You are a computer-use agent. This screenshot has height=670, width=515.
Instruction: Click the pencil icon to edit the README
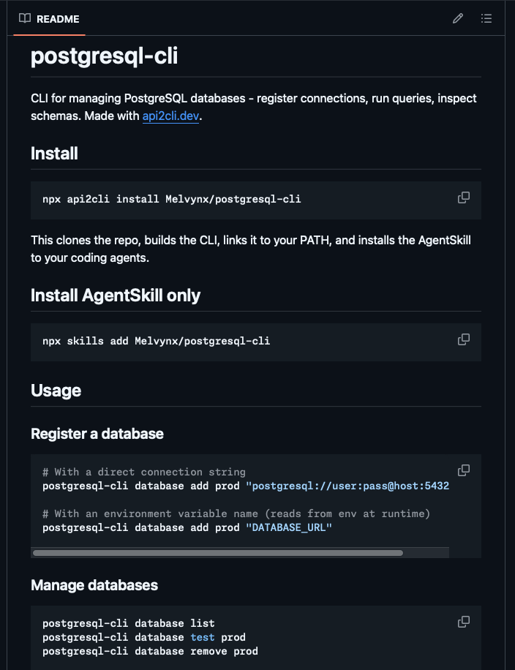458,18
